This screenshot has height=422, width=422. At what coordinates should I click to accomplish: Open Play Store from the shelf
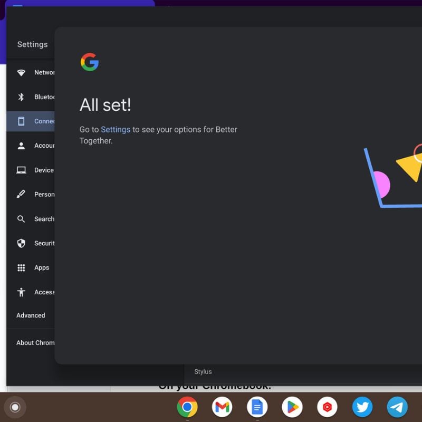coord(292,407)
